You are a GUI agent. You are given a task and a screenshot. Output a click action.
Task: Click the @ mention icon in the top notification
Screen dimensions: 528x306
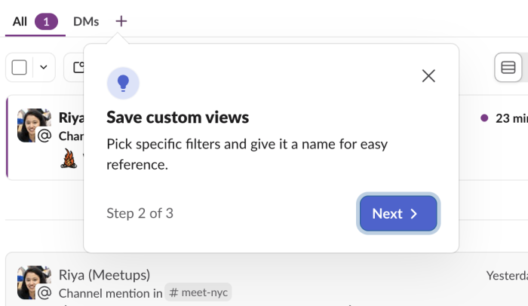(x=45, y=136)
